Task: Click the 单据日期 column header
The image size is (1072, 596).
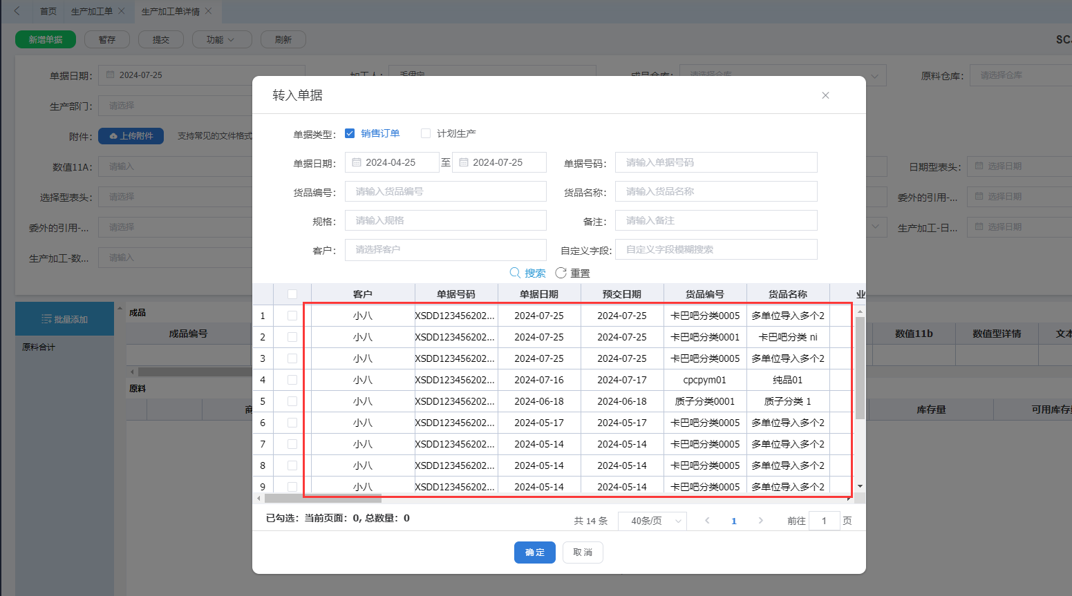Action: [539, 294]
